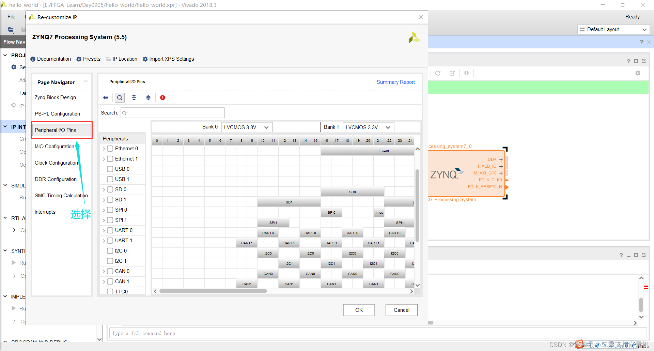The width and height of the screenshot is (654, 351).
Task: Enable USB 1 checkbox
Action: 110,179
